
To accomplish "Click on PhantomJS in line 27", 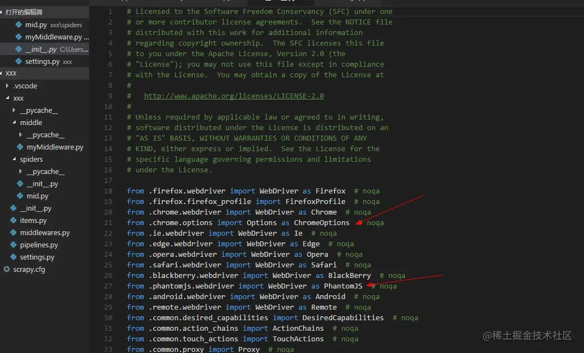I will [343, 286].
